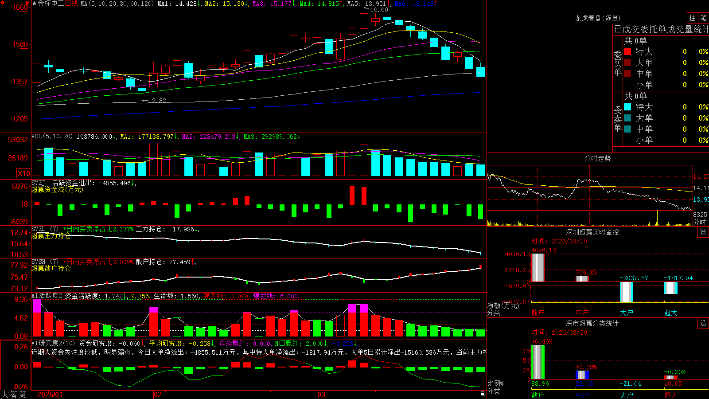Switch to 柱 bar view
Viewport: 709px width, 399px height.
coord(692,18)
